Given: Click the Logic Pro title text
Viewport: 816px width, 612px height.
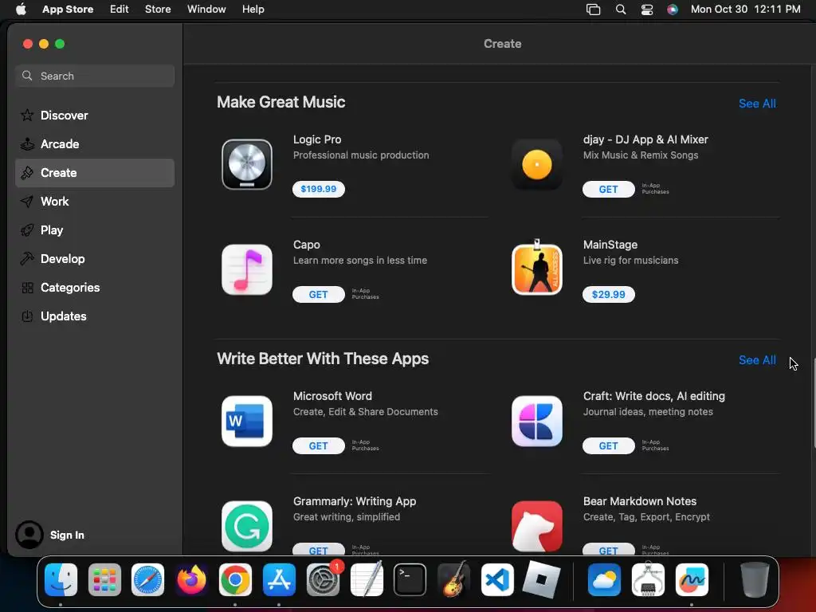Looking at the screenshot, I should pos(317,139).
